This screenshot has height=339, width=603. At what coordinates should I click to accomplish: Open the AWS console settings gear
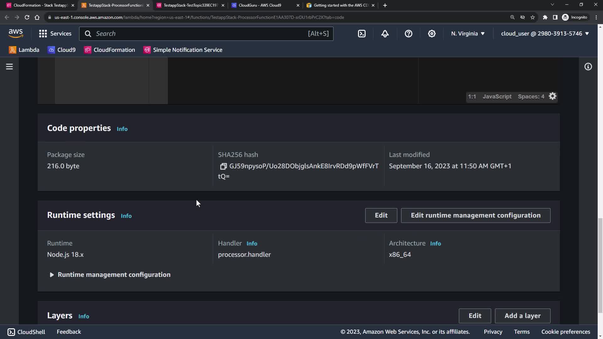432,34
